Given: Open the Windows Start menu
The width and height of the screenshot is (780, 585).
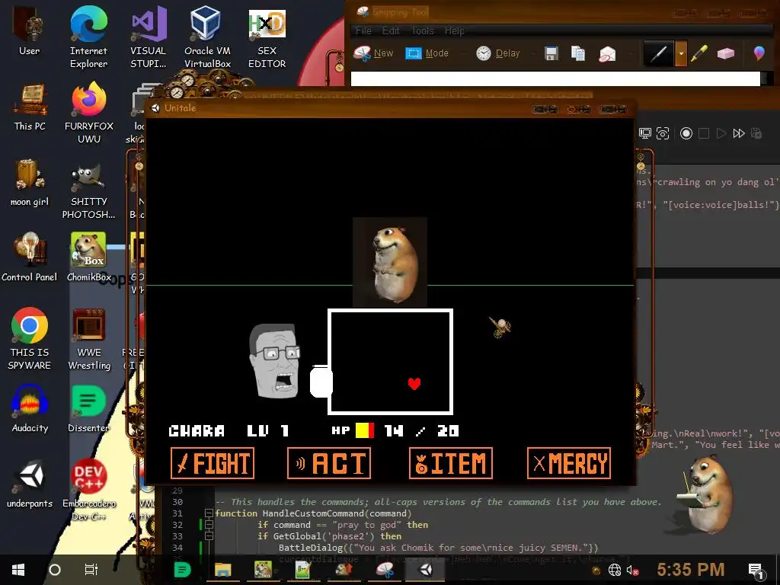Looking at the screenshot, I should click(18, 570).
